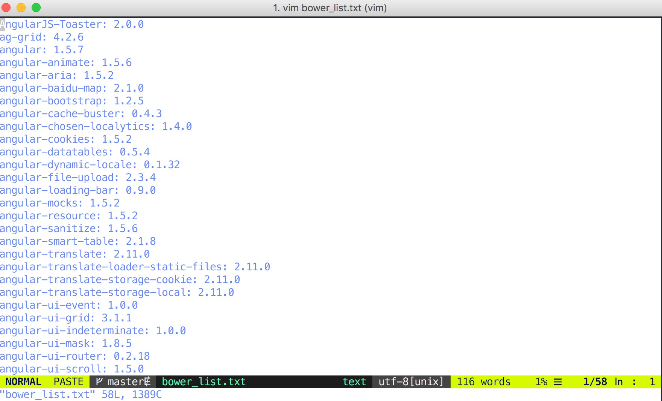The height and width of the screenshot is (401, 662).
Task: Click the git branch icon before master
Action: (99, 381)
